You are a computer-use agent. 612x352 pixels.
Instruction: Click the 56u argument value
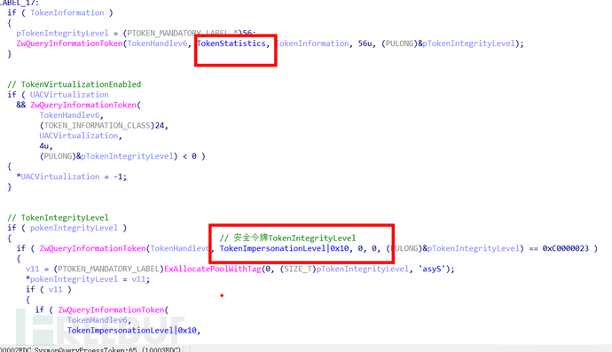point(365,43)
